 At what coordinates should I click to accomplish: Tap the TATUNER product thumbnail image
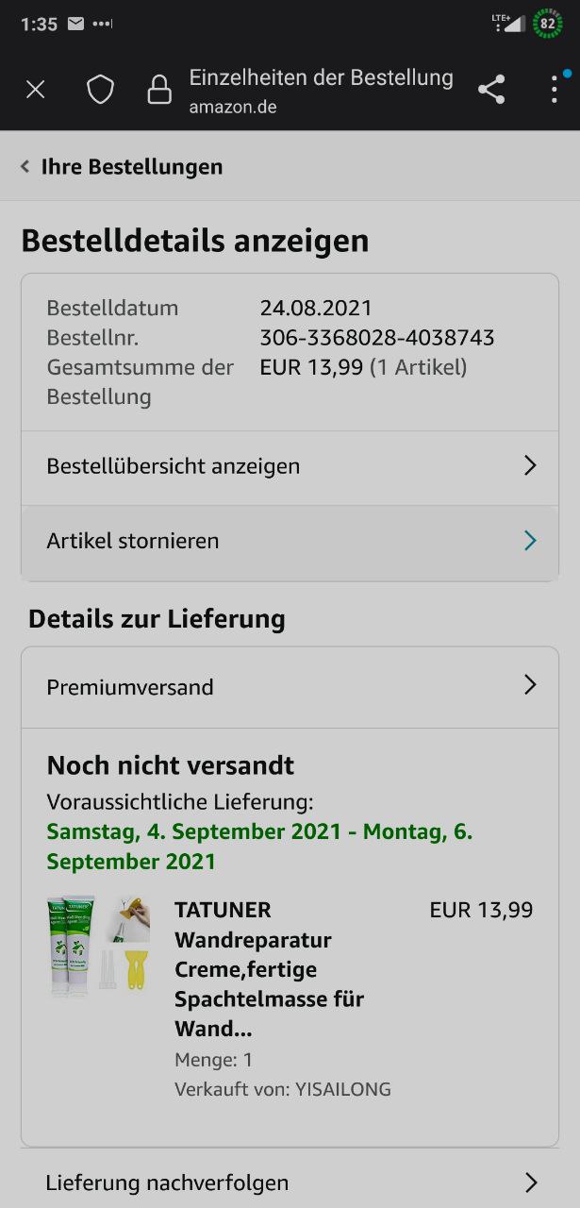pyautogui.click(x=99, y=944)
